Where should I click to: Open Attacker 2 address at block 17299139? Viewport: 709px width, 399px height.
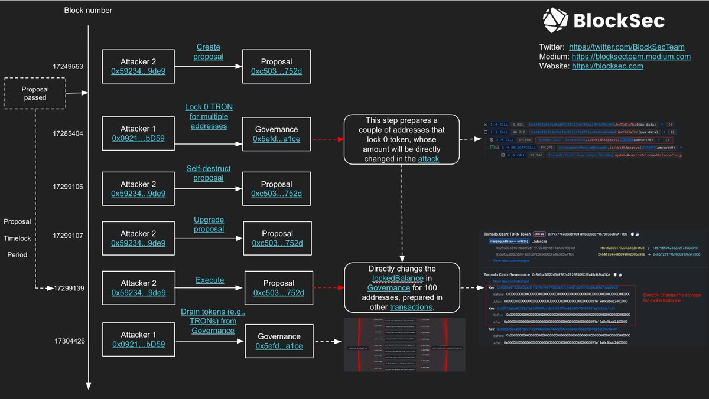click(138, 293)
